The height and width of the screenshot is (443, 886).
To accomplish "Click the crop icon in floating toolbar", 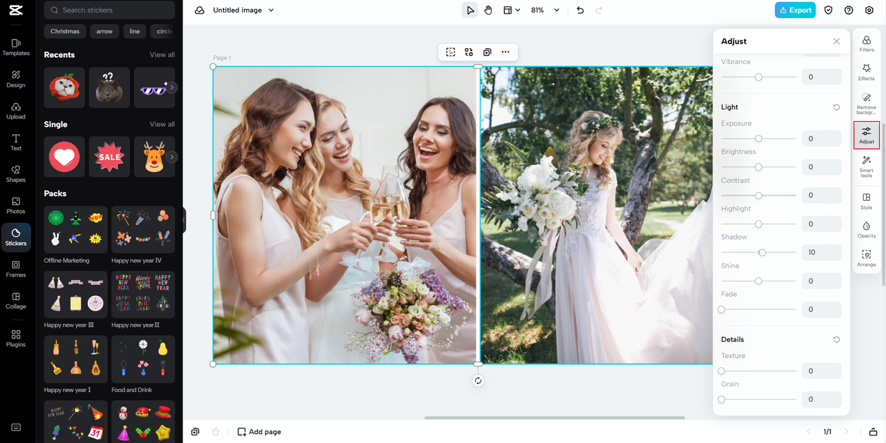I will pos(450,52).
